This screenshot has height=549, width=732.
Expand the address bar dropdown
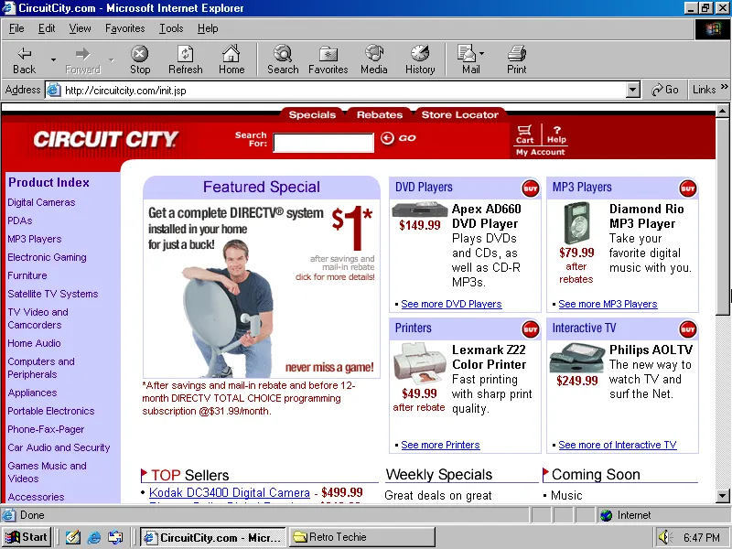click(632, 90)
